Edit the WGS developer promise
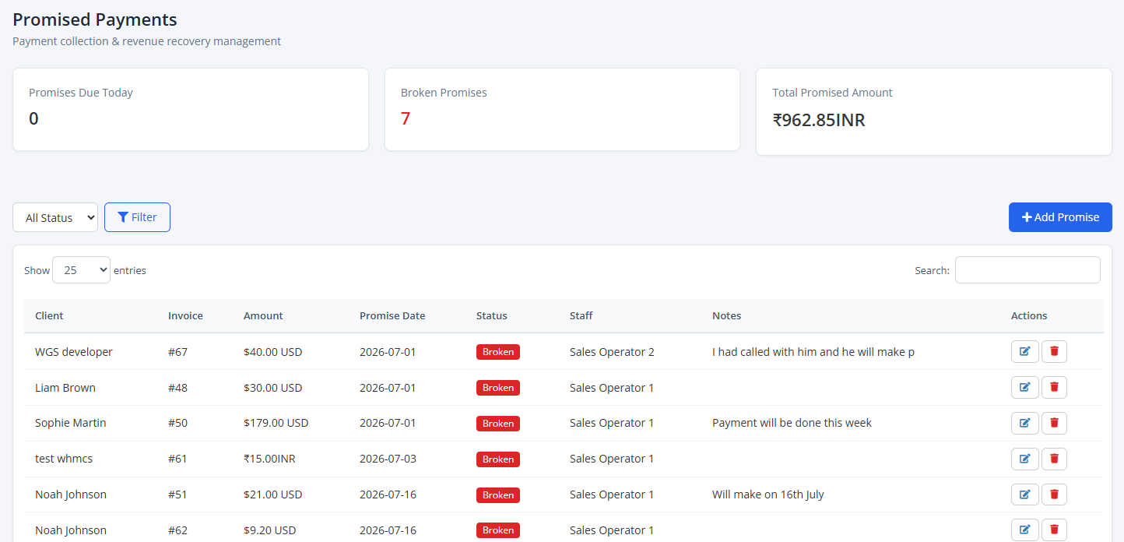The width and height of the screenshot is (1124, 542). 1024,352
